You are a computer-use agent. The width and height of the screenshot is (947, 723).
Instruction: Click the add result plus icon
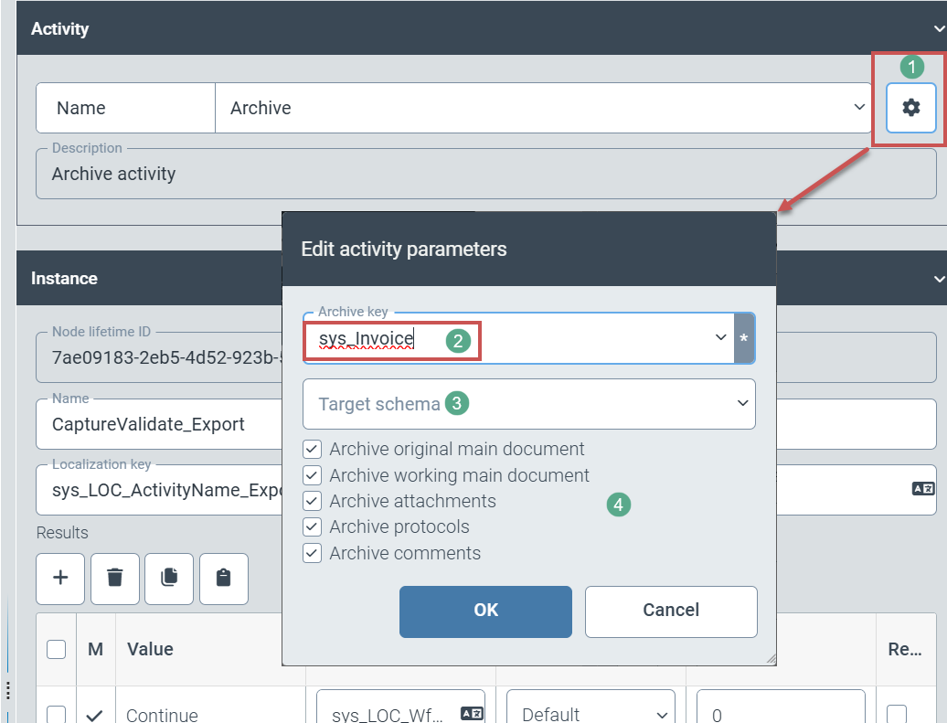pyautogui.click(x=60, y=579)
